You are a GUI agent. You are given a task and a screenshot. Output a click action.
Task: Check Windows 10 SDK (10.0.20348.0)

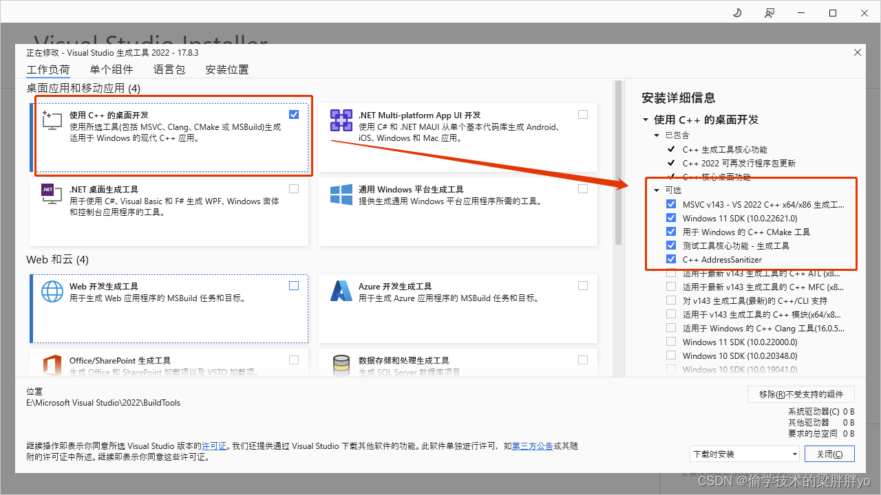tap(670, 355)
